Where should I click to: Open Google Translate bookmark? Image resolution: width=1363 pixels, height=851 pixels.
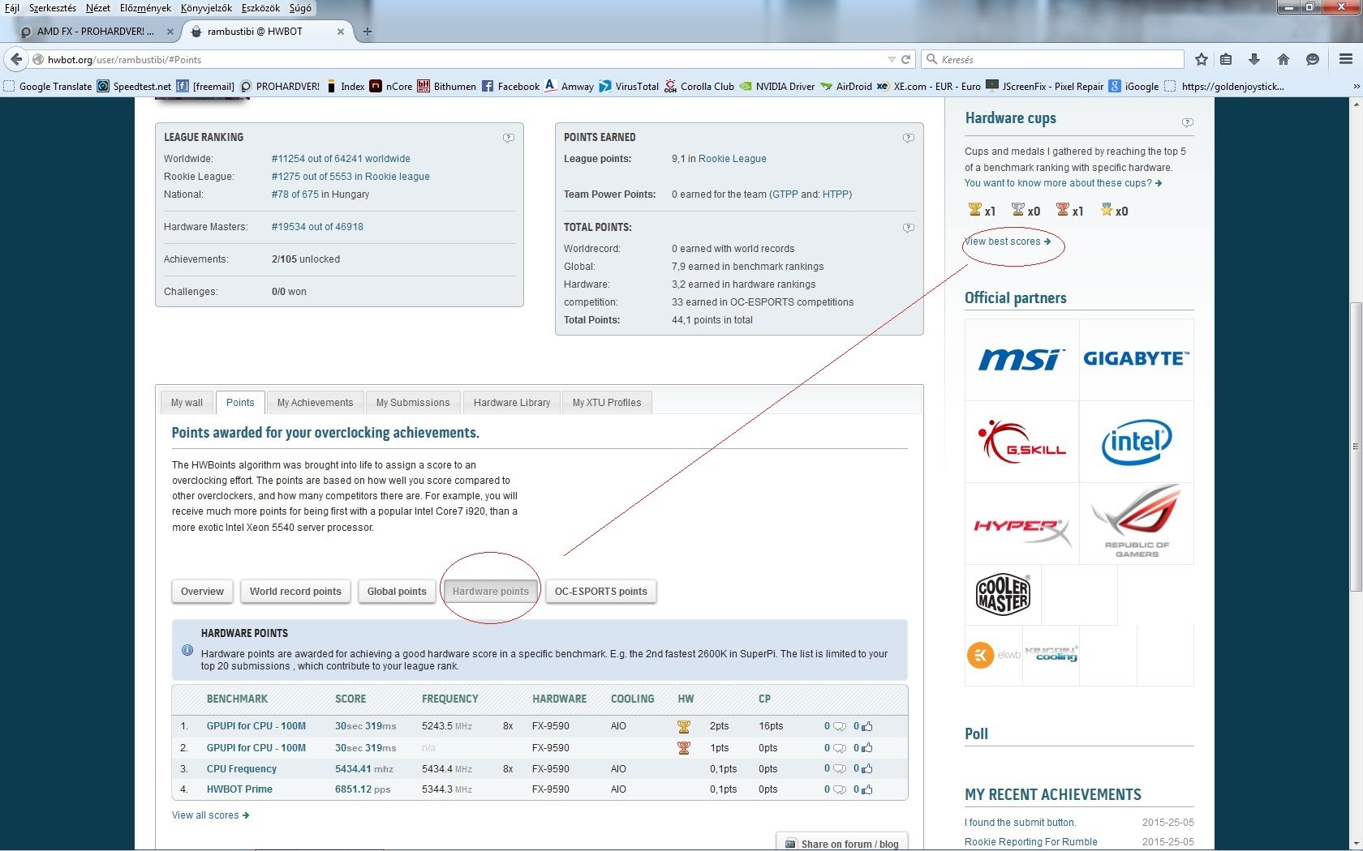click(x=48, y=86)
